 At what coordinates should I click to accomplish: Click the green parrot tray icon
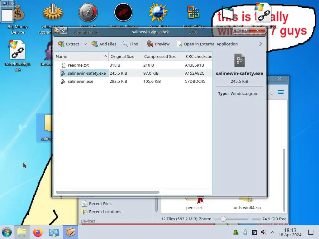click(236, 232)
